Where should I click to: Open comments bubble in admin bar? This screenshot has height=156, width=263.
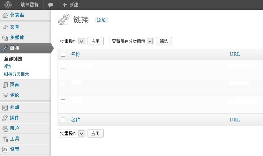tap(51, 5)
